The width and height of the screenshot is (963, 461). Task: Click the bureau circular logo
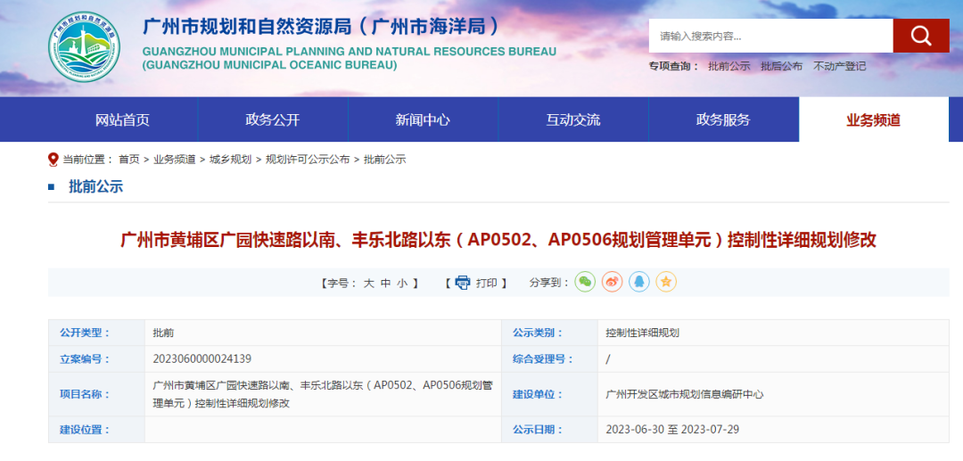84,47
